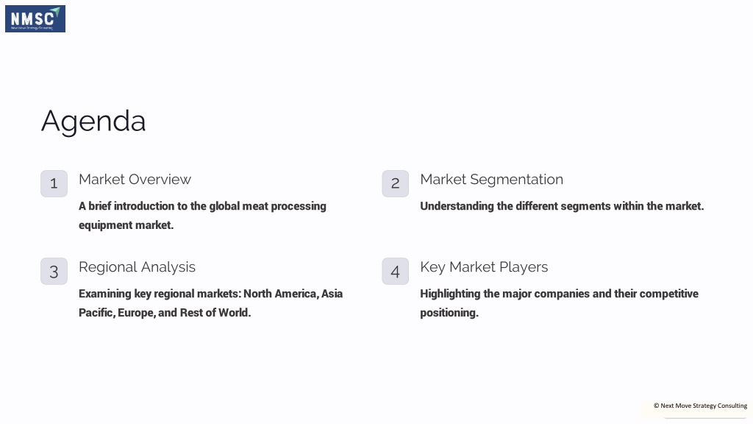The width and height of the screenshot is (753, 424).
Task: Select the number 1 agenda badge
Action: 54,183
